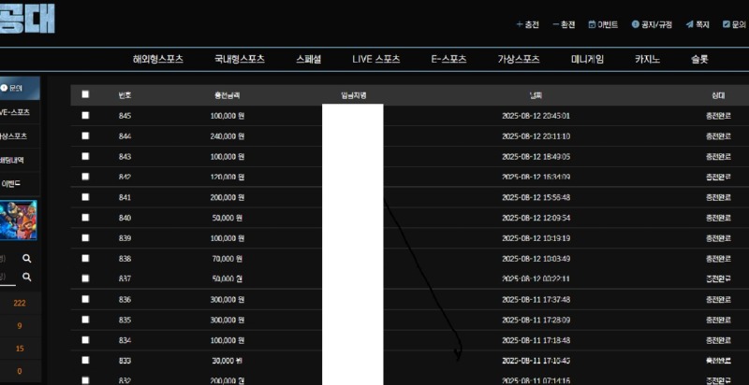The image size is (749, 385).
Task: Check the box for row 844
Action: [x=85, y=135]
